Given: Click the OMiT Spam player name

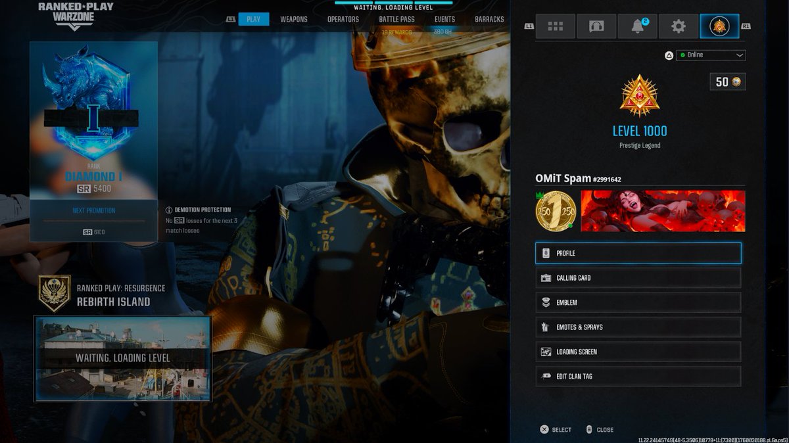Looking at the screenshot, I should (563, 178).
